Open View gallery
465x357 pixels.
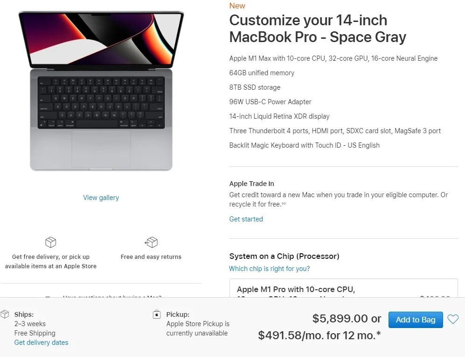[101, 197]
